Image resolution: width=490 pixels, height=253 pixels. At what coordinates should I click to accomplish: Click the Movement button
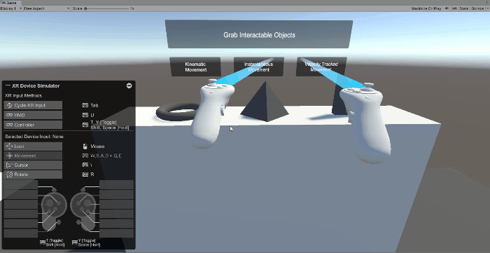(x=33, y=156)
